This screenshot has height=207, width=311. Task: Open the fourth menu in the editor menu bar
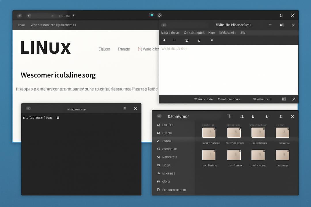[227, 33]
